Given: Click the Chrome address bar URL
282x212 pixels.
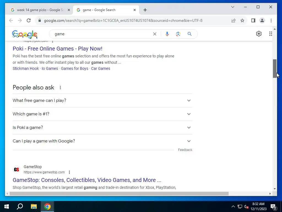Looking at the screenshot, I should pos(123,20).
